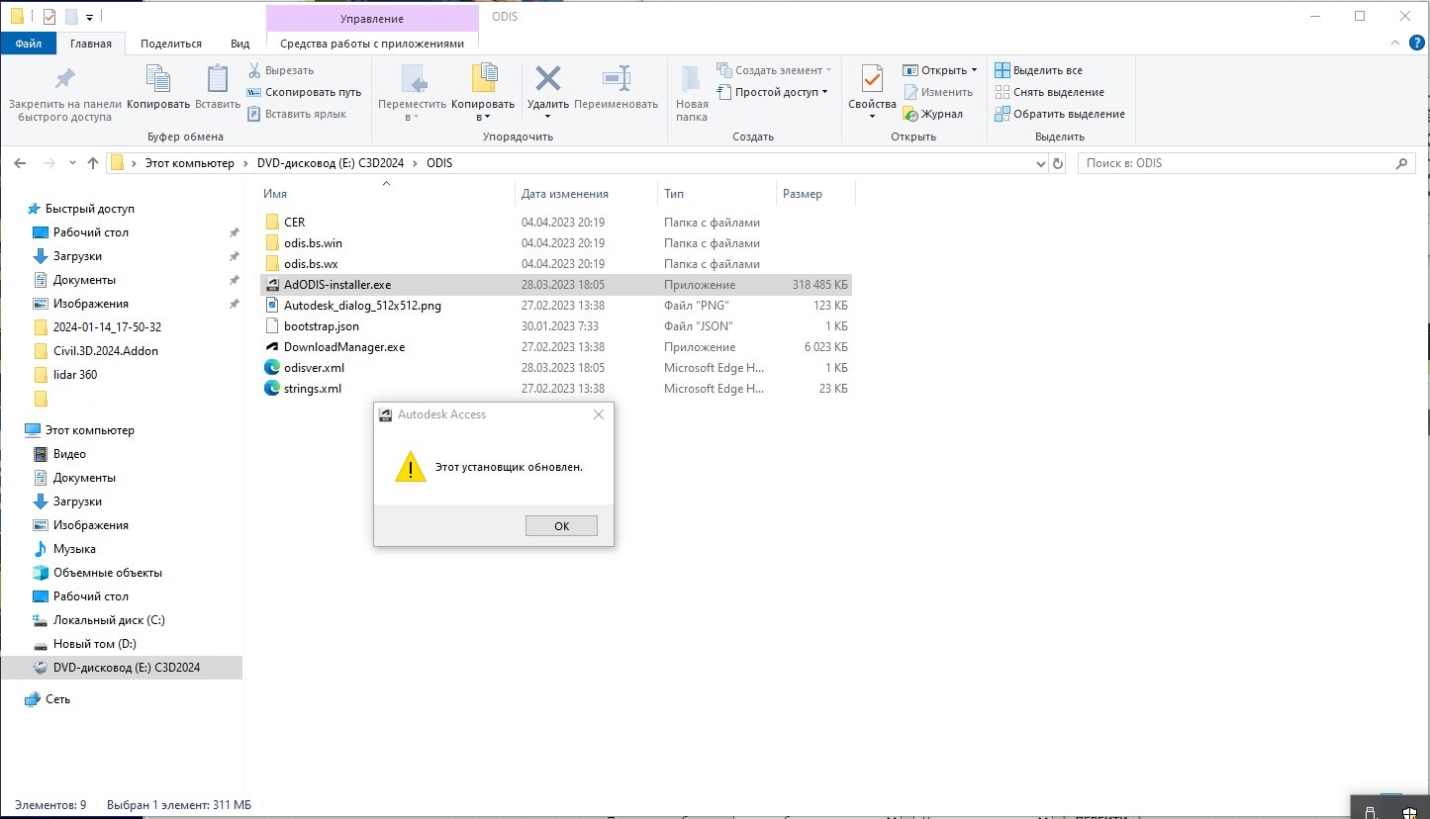Open Быстрый доступ in navigation pane

[x=80, y=209]
